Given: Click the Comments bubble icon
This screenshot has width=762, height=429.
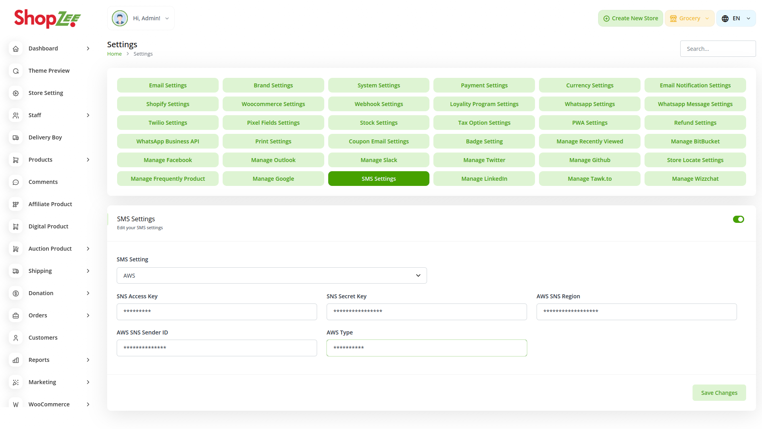Looking at the screenshot, I should point(16,182).
